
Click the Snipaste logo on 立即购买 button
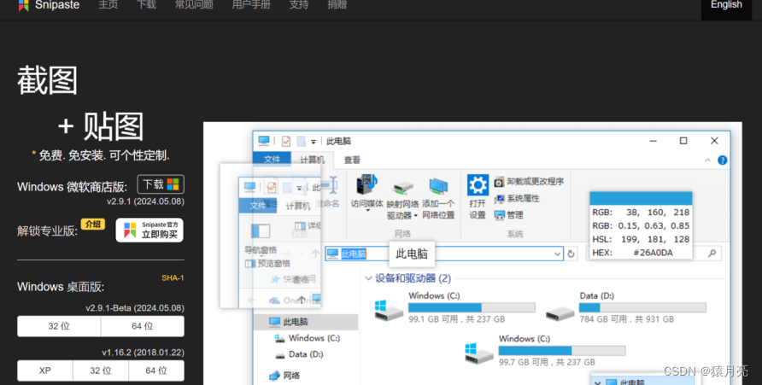point(130,230)
